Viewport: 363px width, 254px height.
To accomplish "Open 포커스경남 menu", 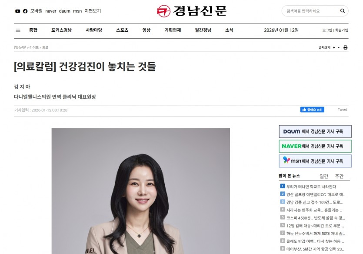I will coord(61,30).
